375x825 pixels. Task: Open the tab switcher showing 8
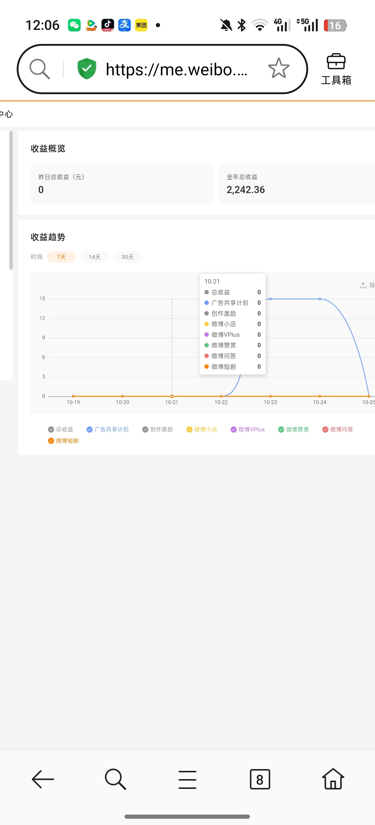(260, 779)
